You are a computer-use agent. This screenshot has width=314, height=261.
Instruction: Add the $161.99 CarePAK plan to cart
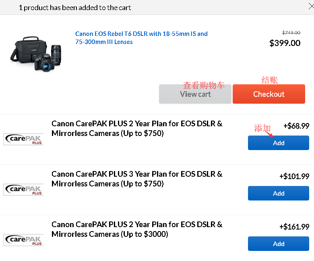point(278,244)
